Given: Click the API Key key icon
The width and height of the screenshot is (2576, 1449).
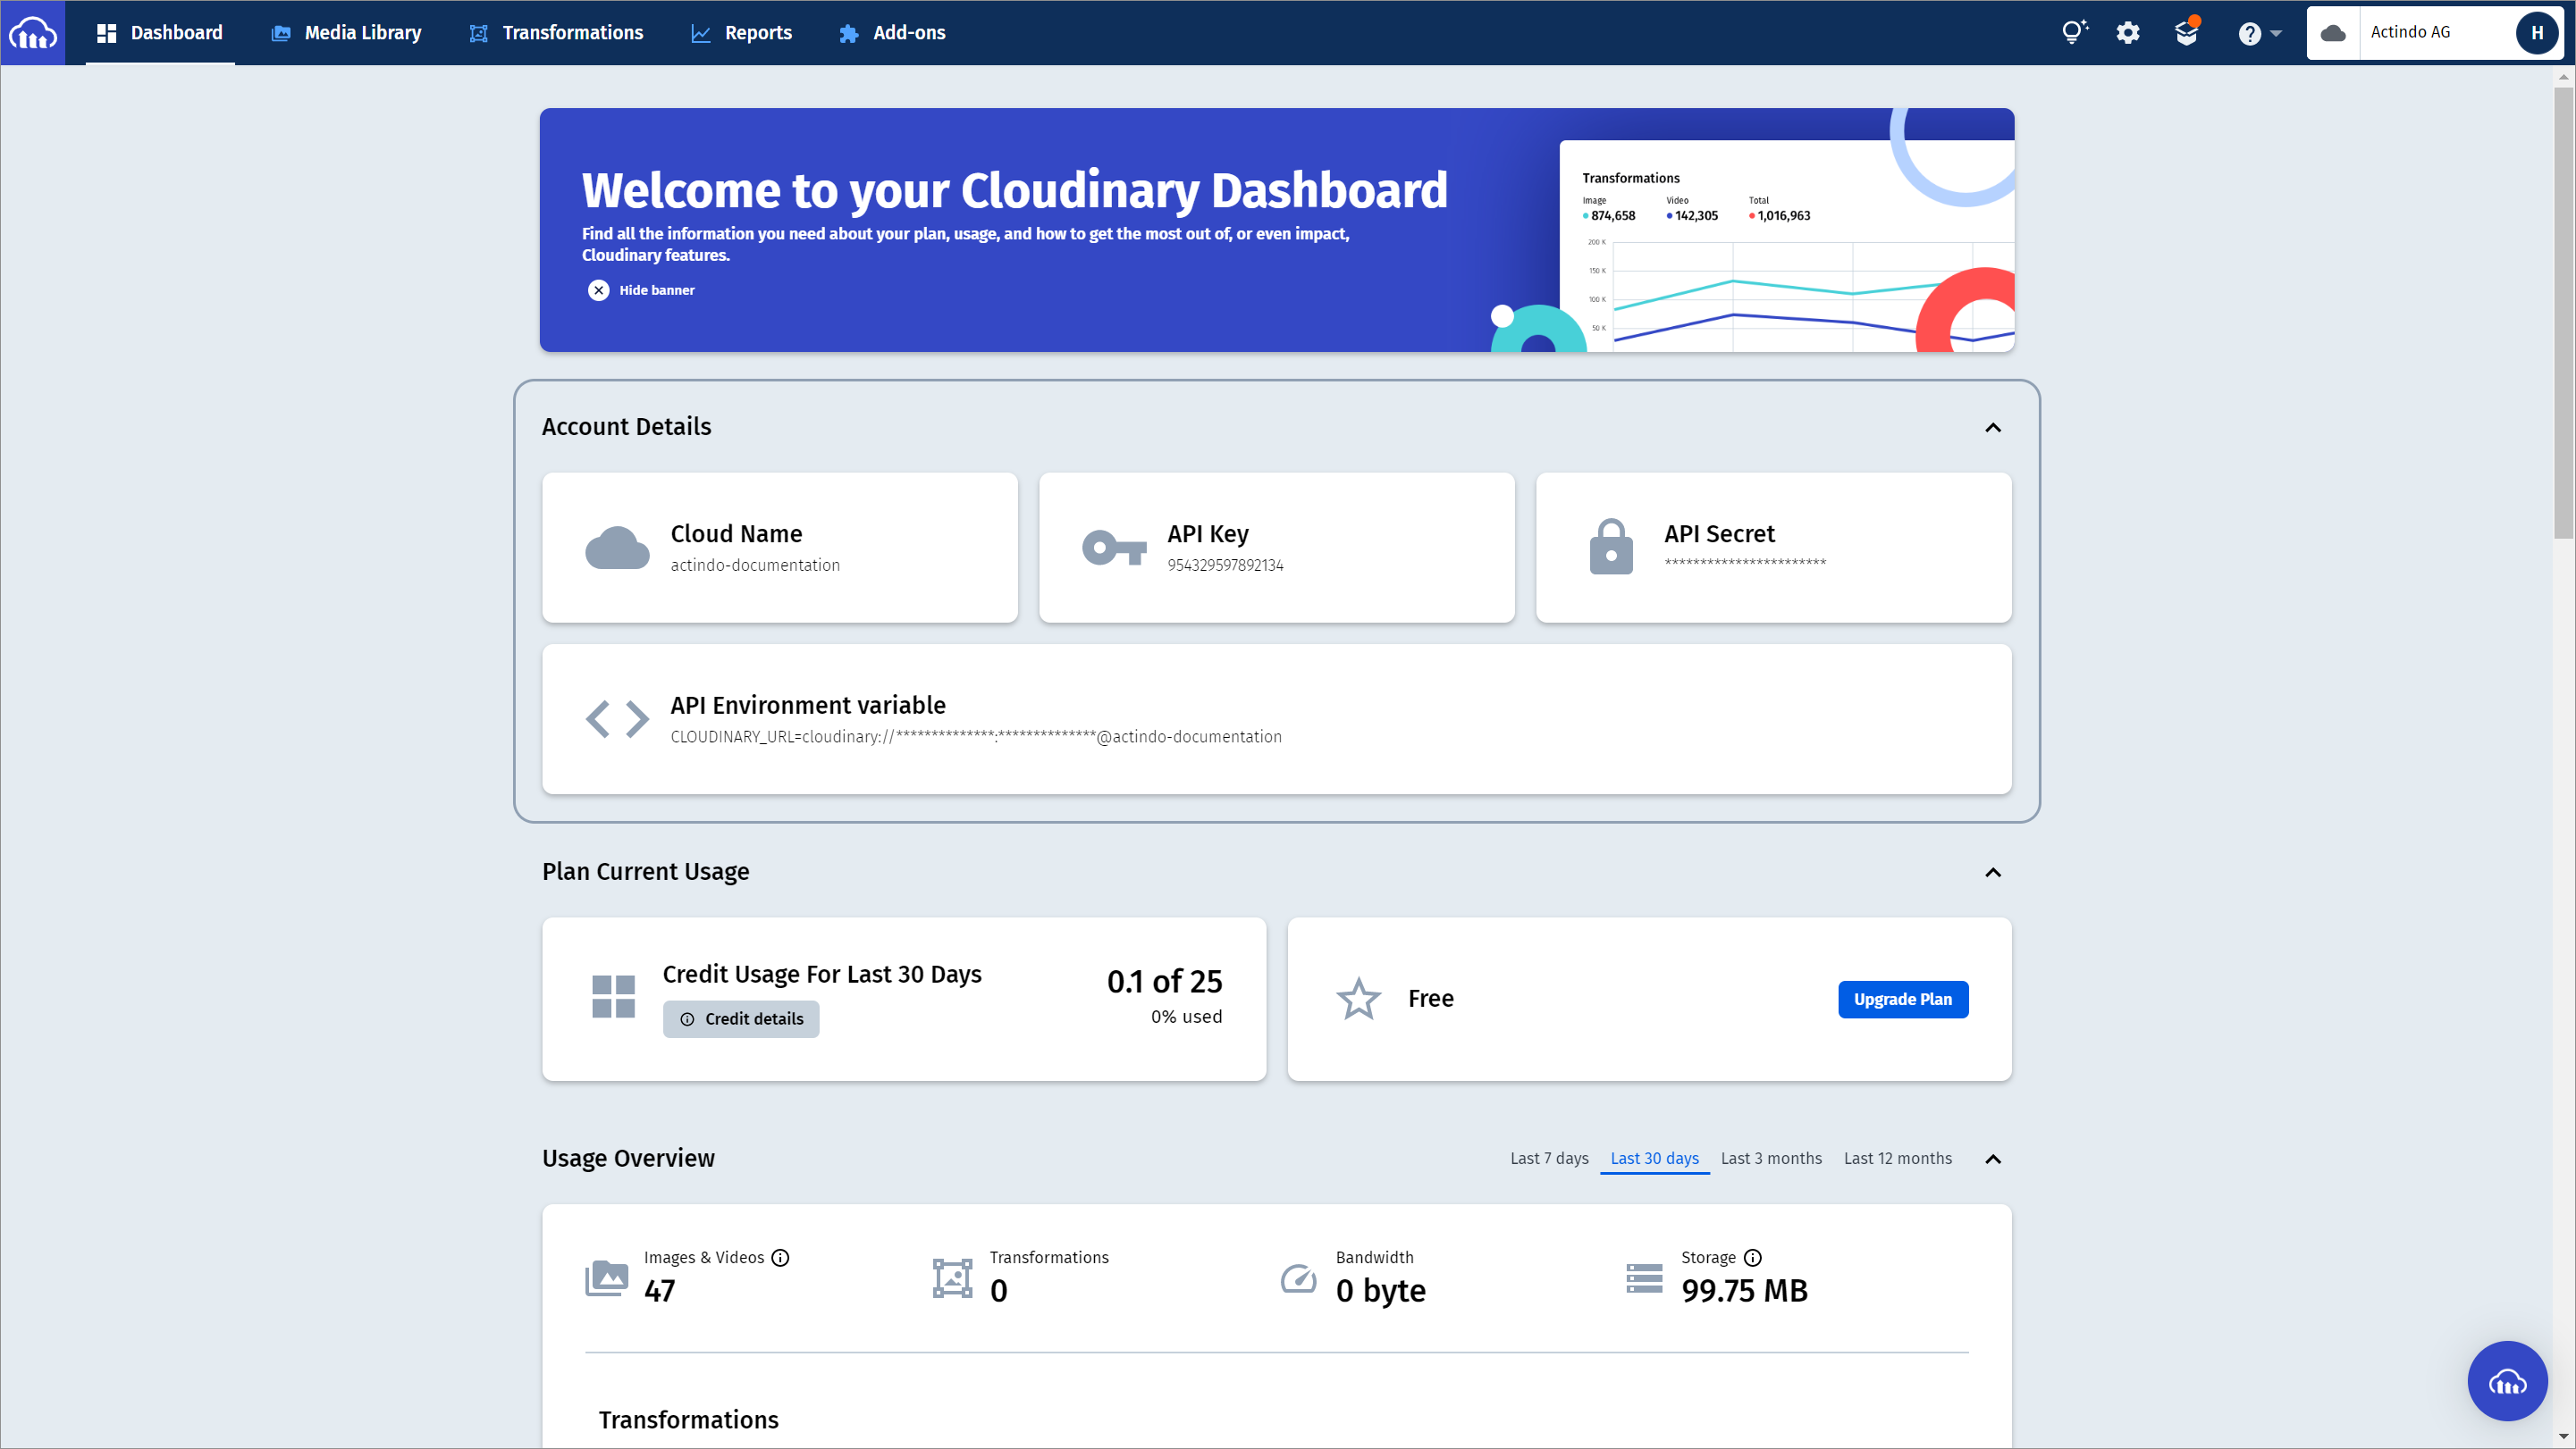Looking at the screenshot, I should click(x=1114, y=548).
